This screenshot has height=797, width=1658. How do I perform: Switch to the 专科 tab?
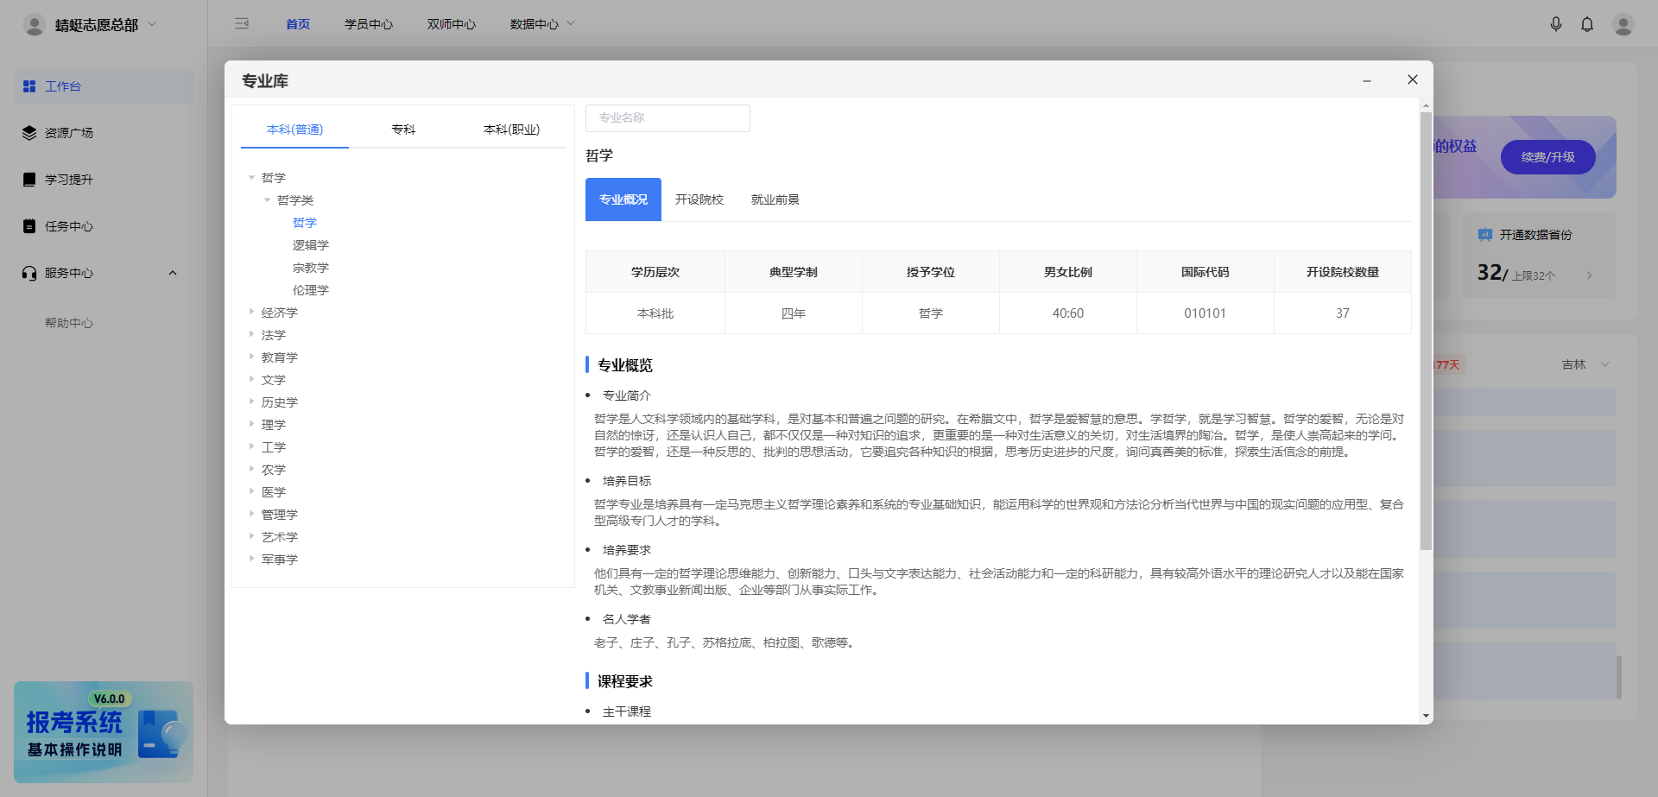click(x=403, y=129)
